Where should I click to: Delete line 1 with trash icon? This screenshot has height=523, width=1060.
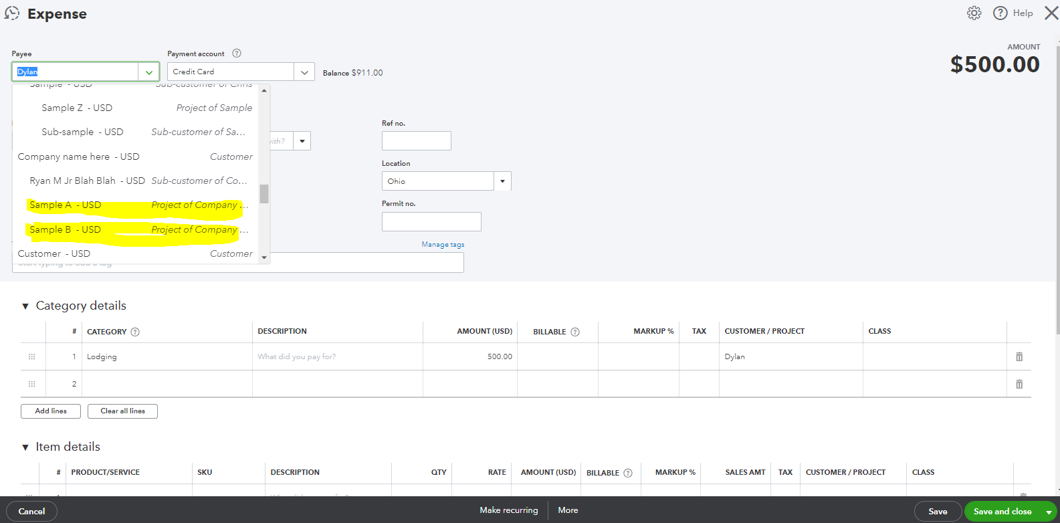pyautogui.click(x=1019, y=357)
